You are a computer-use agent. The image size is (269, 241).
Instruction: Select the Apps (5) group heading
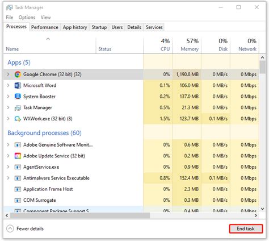(x=19, y=63)
